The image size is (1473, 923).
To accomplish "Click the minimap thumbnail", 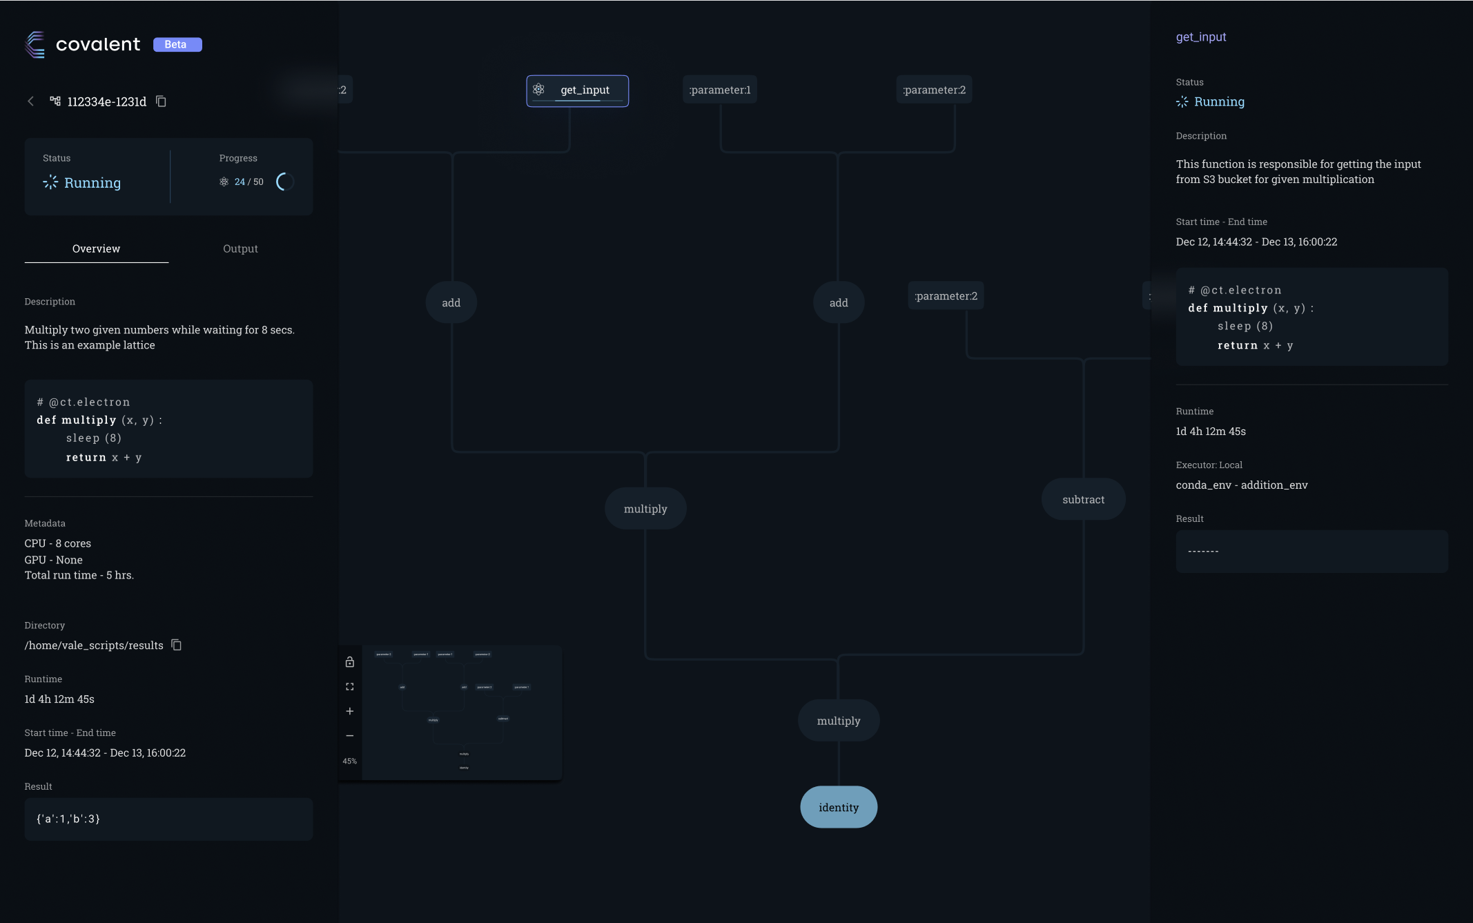I will click(x=461, y=712).
